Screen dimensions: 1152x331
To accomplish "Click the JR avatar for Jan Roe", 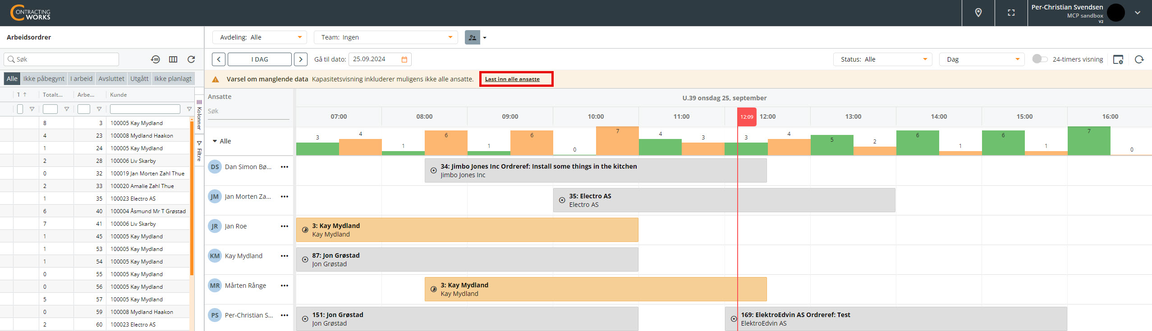I will [215, 226].
